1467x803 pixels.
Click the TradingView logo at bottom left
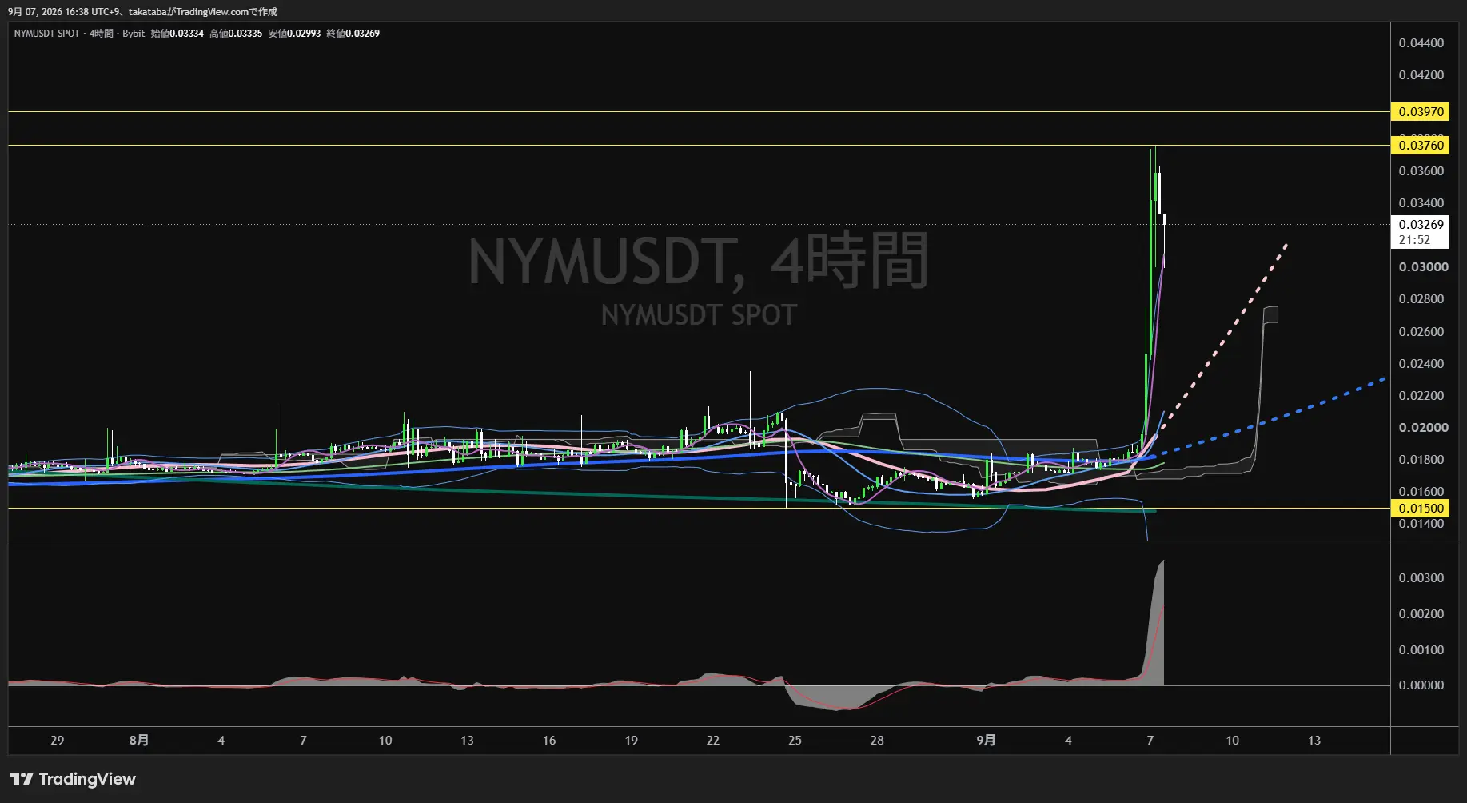coord(73,779)
